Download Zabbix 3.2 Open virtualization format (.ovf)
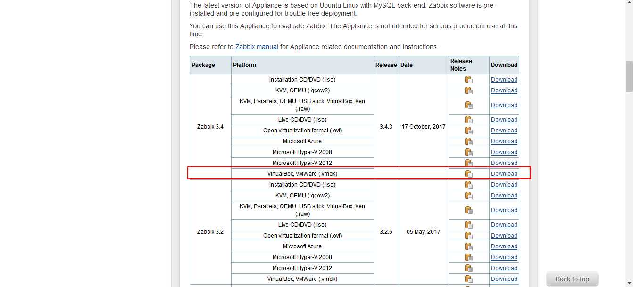Screen dimensions: 633x287 (x=504, y=236)
